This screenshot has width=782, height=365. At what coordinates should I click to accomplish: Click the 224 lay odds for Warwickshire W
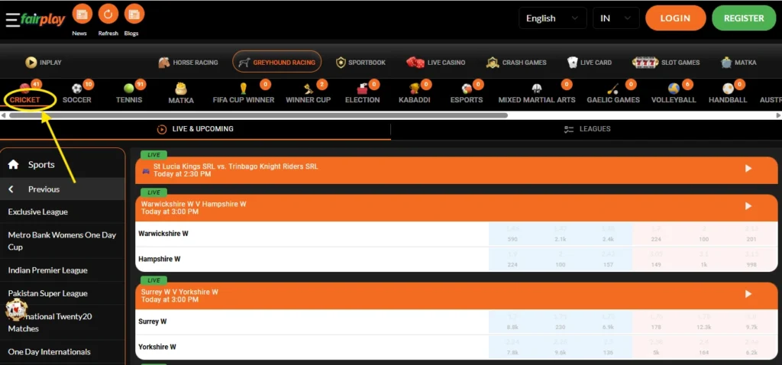coord(656,234)
